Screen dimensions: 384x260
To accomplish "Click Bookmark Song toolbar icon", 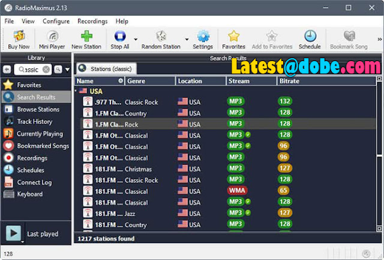I will [349, 40].
